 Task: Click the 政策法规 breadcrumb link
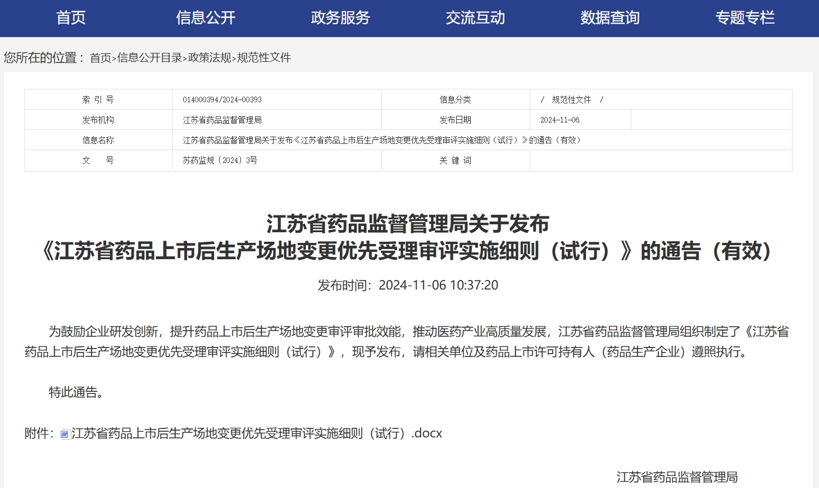click(x=210, y=58)
